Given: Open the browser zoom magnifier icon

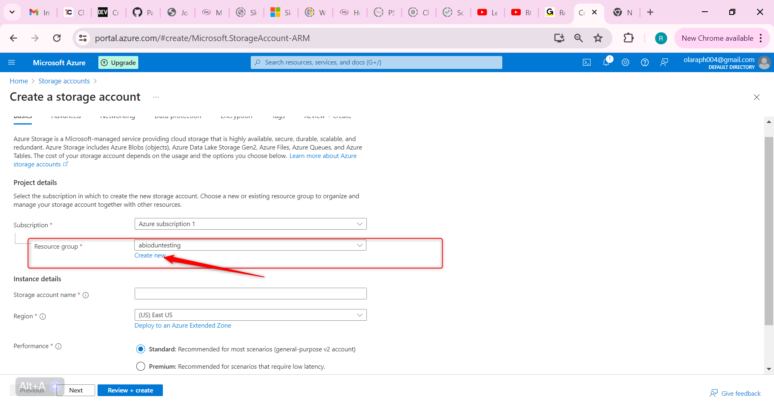Looking at the screenshot, I should 578,38.
